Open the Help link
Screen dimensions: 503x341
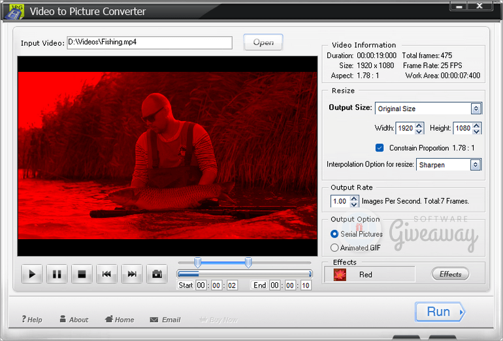coord(32,319)
